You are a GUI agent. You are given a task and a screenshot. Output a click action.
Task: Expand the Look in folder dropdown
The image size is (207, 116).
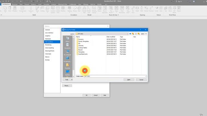click(x=127, y=34)
